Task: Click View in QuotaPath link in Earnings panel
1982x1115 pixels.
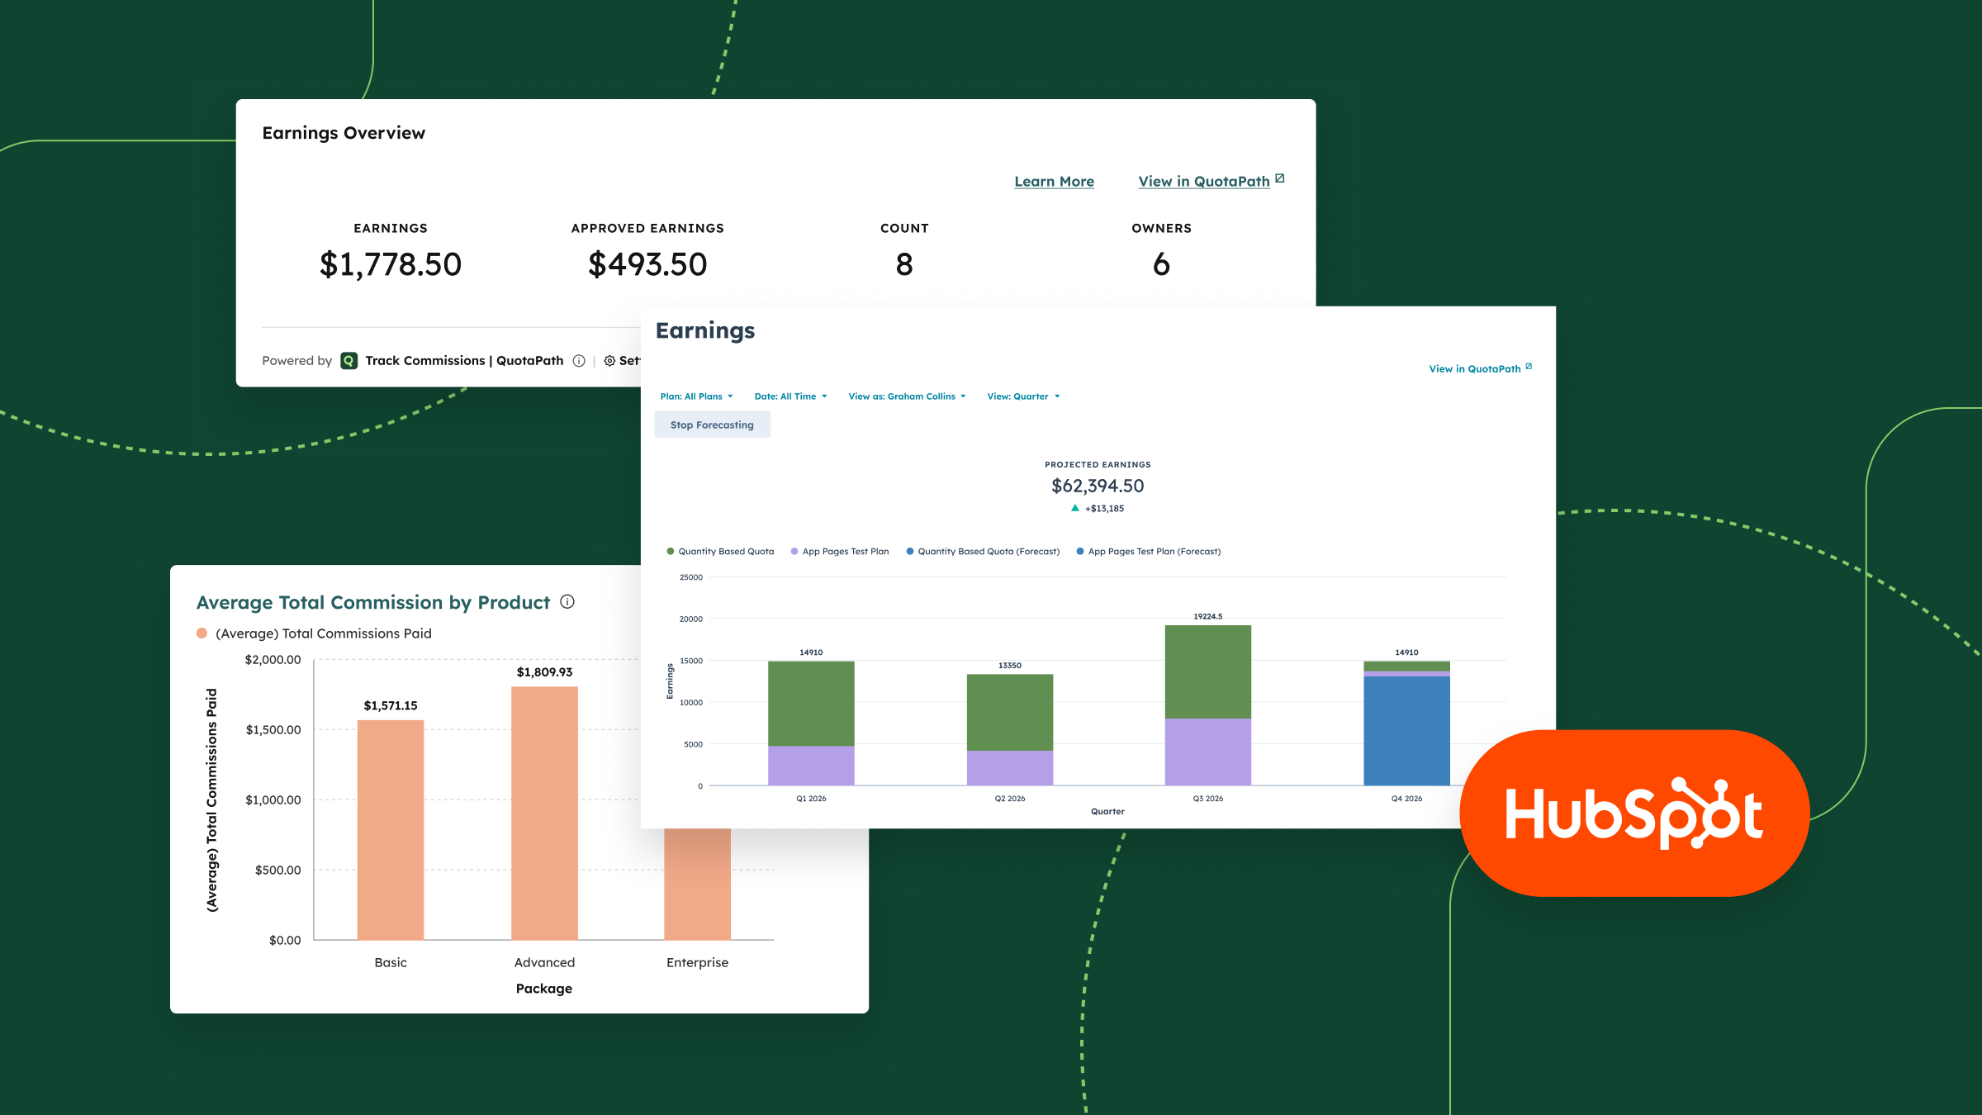Action: [1474, 369]
